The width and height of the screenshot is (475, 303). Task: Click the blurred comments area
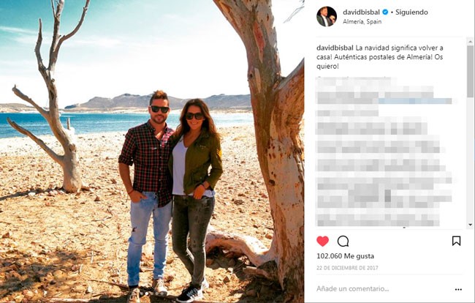point(384,151)
